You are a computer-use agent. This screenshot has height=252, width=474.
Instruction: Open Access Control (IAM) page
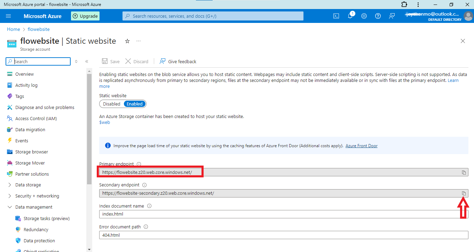point(36,119)
